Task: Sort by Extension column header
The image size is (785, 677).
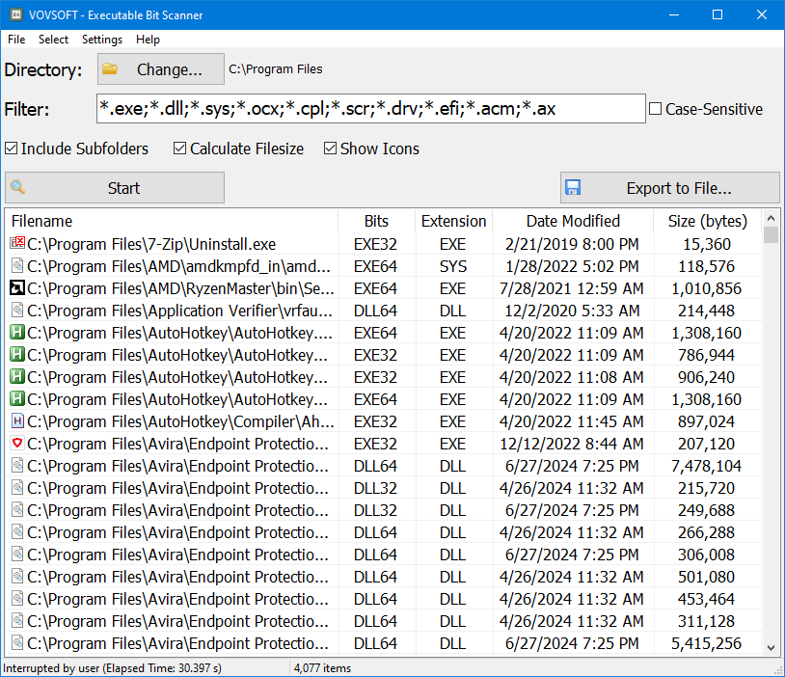Action: tap(453, 221)
